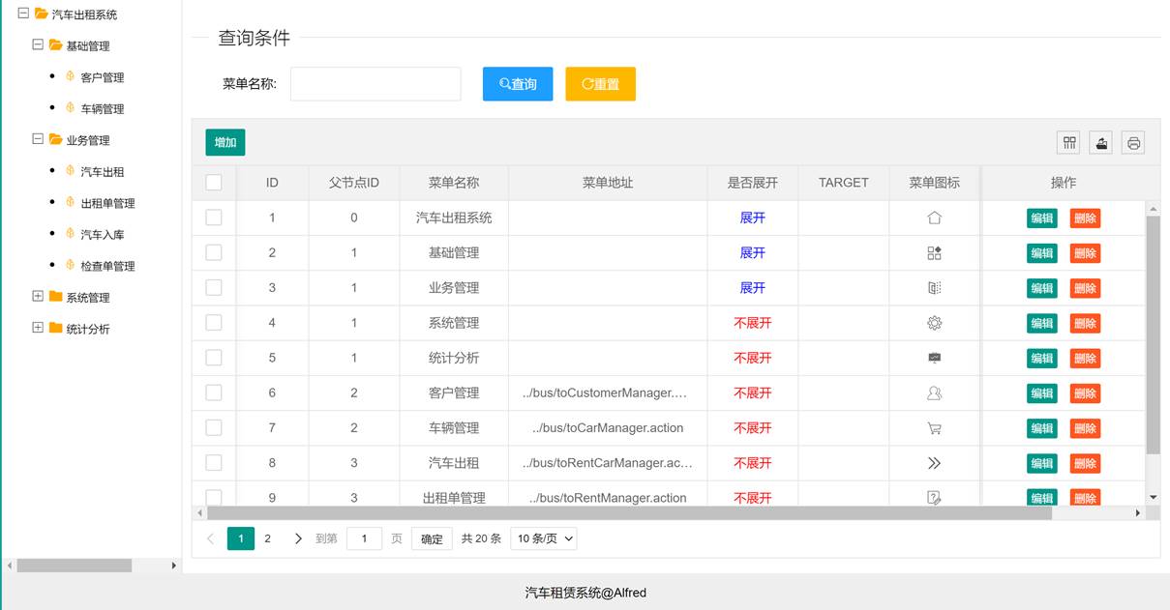Viewport: 1170px width, 610px height.
Task: Click the 重置 reset button
Action: [600, 84]
